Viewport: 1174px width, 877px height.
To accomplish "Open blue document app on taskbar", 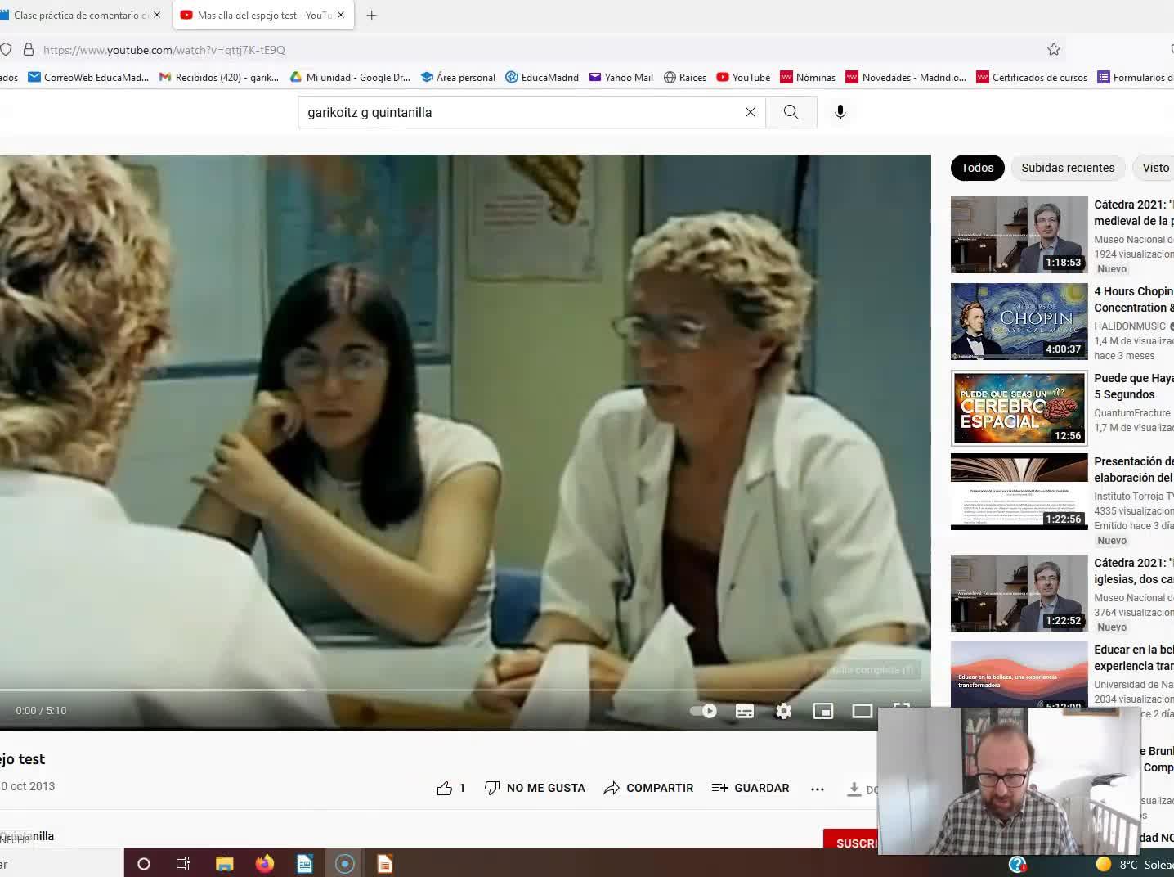I will click(x=304, y=863).
